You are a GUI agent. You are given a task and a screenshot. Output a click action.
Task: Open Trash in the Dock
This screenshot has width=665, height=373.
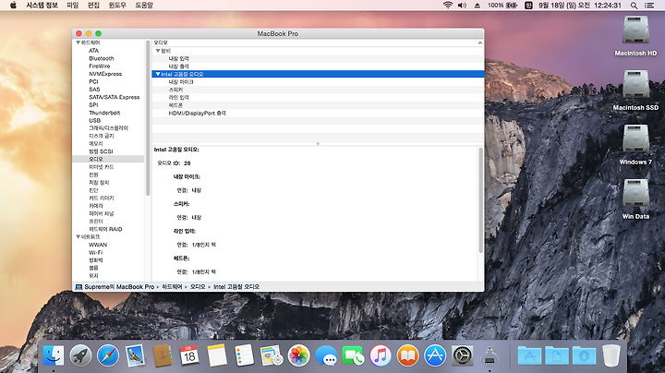coord(611,355)
